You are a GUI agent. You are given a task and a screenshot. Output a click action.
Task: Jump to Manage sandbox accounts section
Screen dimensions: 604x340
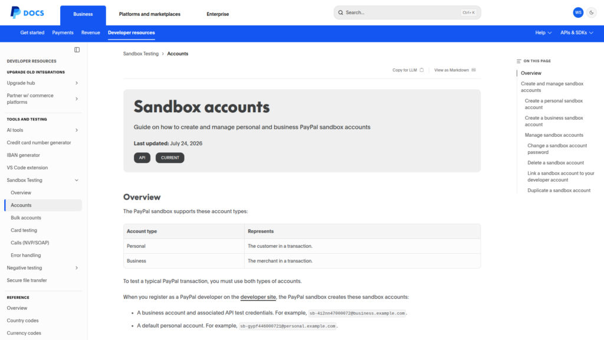[554, 135]
